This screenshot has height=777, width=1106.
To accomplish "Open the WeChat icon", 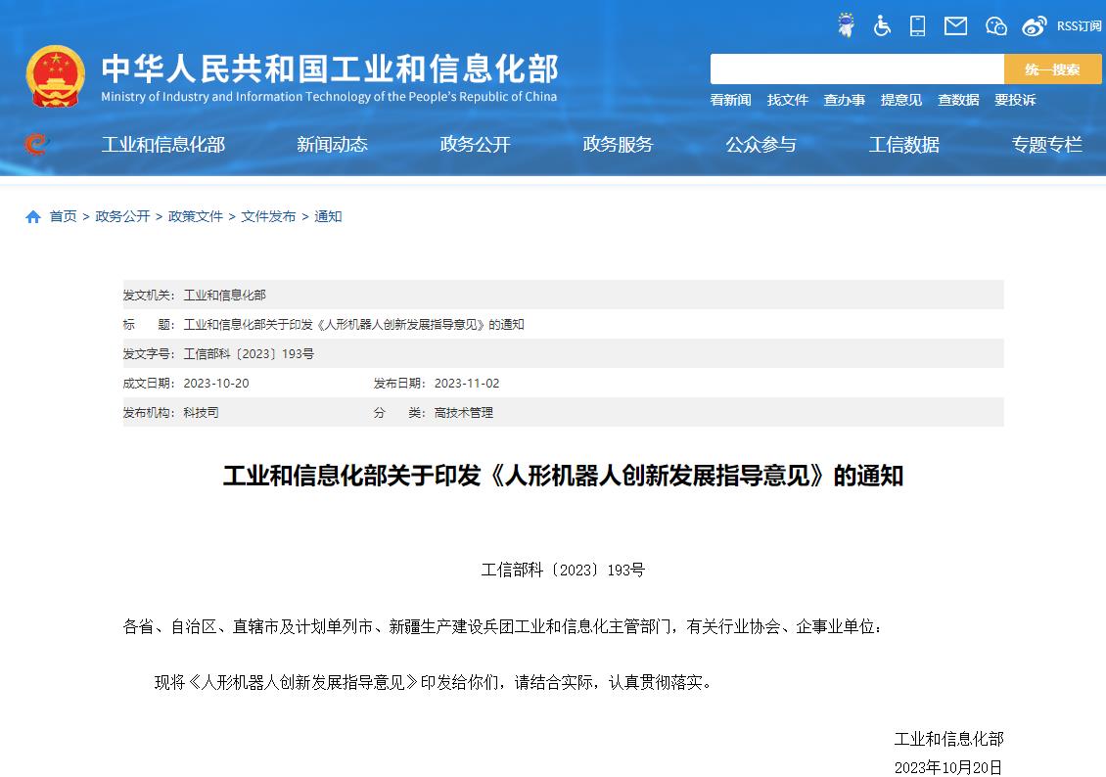I will coord(995,26).
